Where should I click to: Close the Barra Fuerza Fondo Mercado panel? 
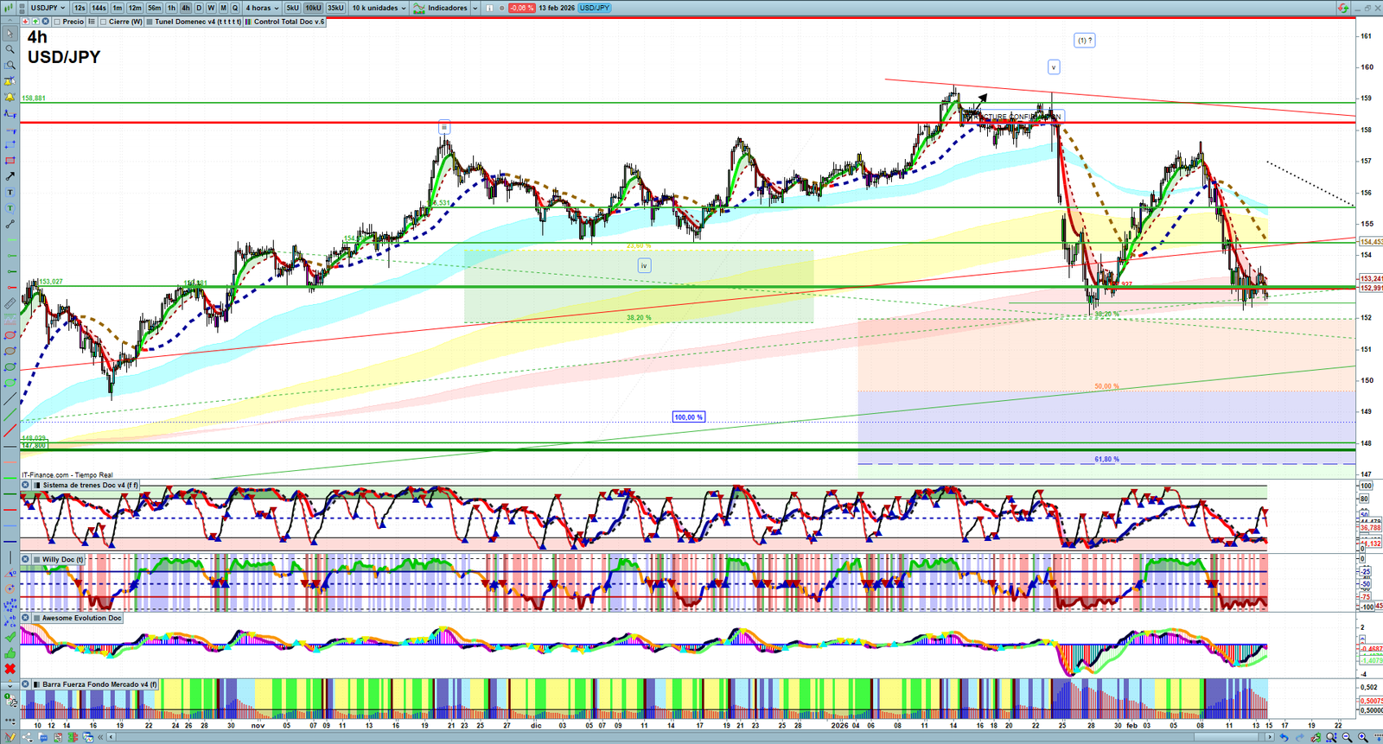tap(26, 684)
